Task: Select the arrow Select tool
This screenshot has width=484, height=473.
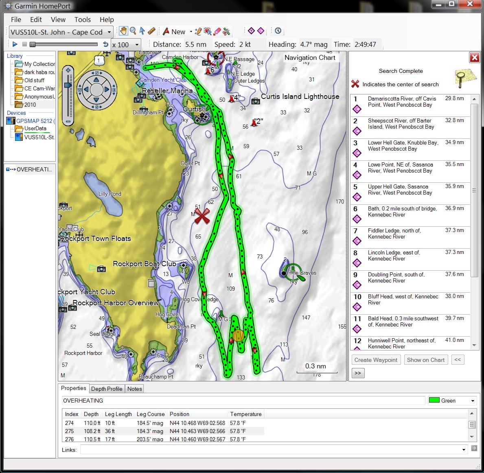Action: pos(142,31)
